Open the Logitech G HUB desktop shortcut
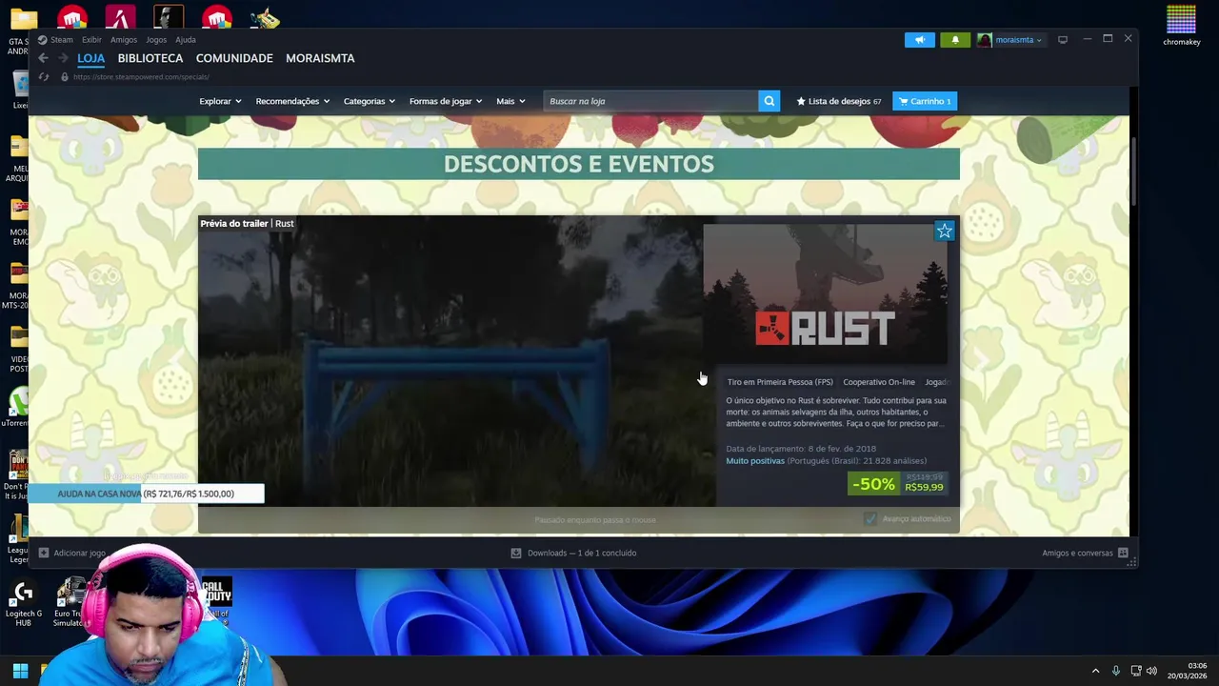The width and height of the screenshot is (1219, 686). (x=23, y=602)
